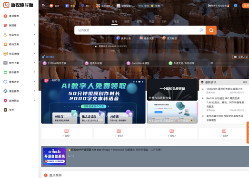Expand the 软件下载 sidebar chevron

click(34, 63)
